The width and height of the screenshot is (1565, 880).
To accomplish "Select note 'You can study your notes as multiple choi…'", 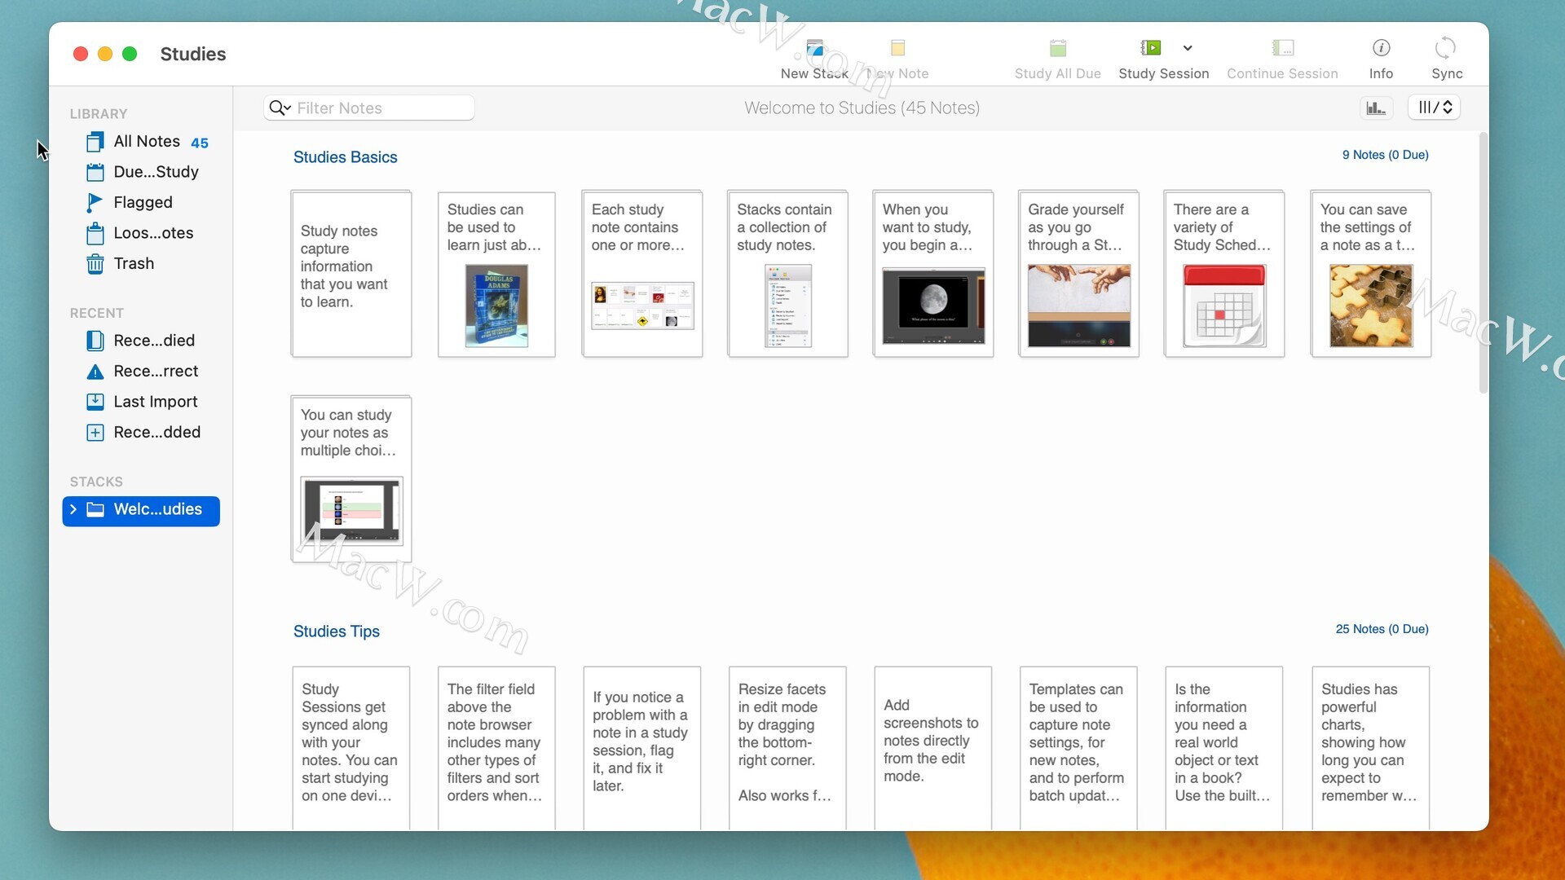I will [x=351, y=479].
